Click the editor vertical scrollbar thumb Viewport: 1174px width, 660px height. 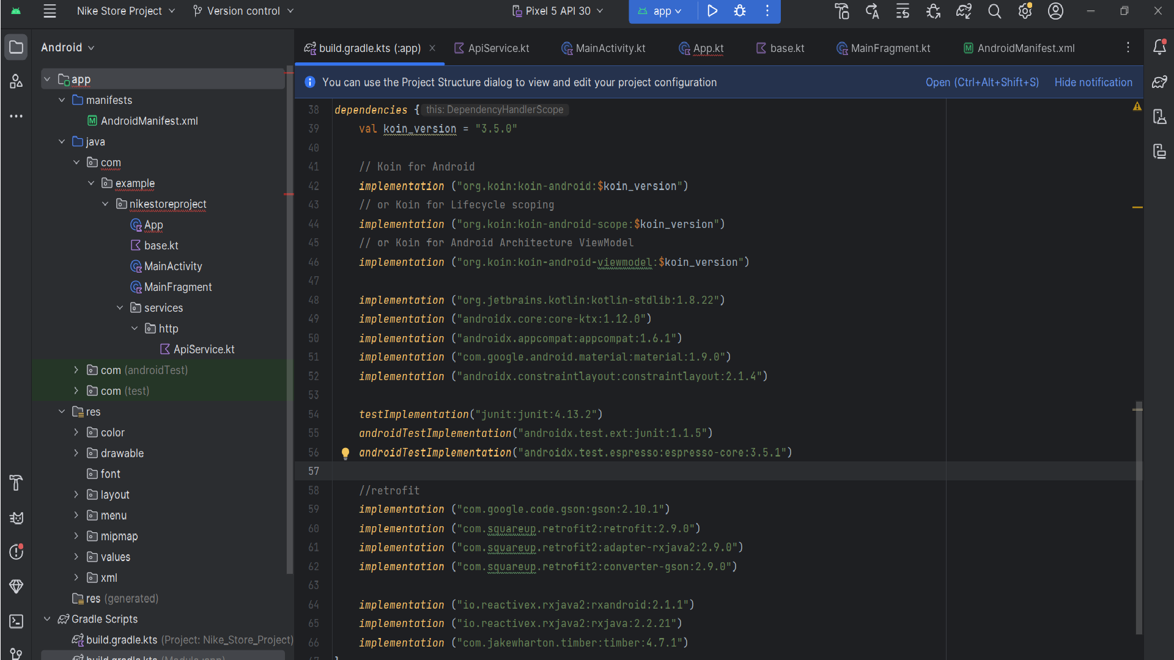[x=1139, y=518]
